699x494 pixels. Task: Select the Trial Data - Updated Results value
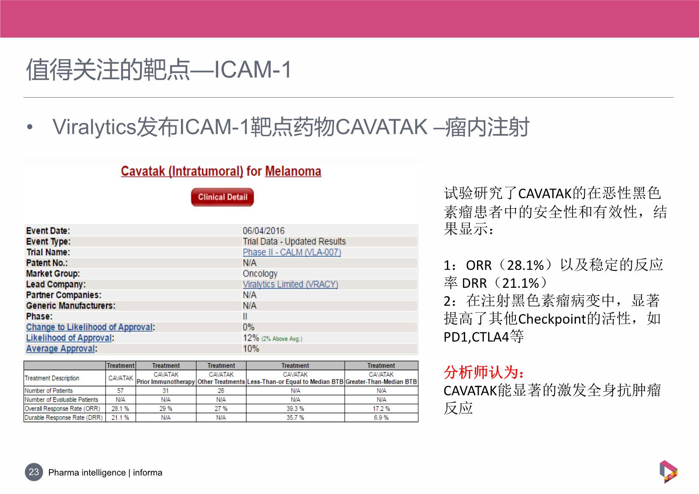tap(294, 241)
